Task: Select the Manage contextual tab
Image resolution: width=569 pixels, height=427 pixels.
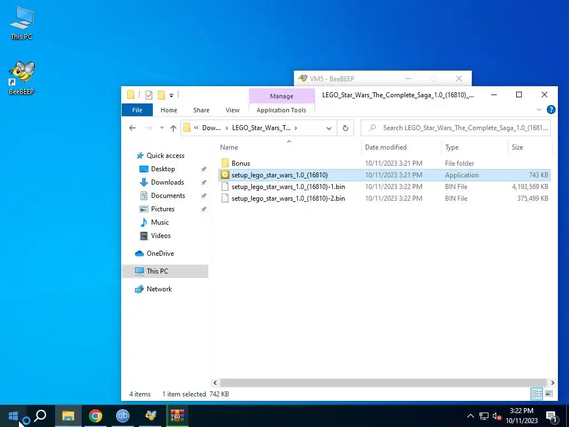Action: 282,96
